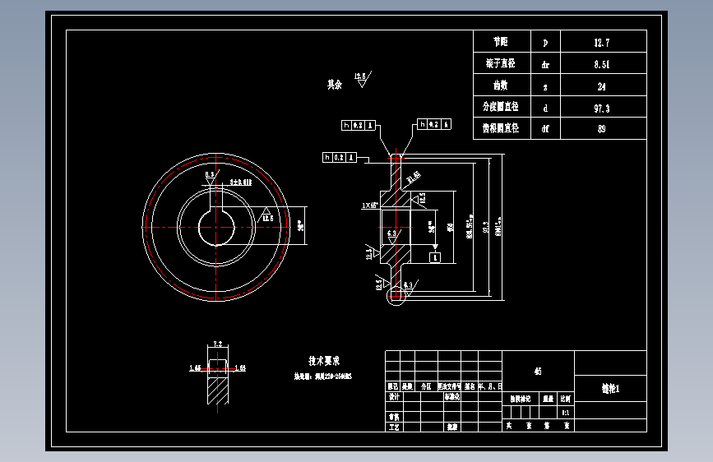The width and height of the screenshot is (713, 462).
Task: Select the "12.5" roughness symbol on front view
Action: click(266, 215)
